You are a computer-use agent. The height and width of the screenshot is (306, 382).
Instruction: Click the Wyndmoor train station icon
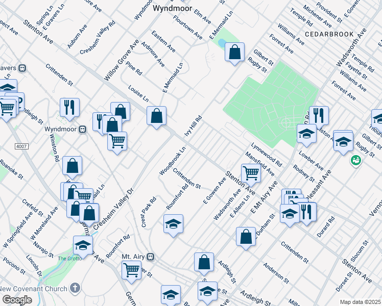[x=83, y=130]
